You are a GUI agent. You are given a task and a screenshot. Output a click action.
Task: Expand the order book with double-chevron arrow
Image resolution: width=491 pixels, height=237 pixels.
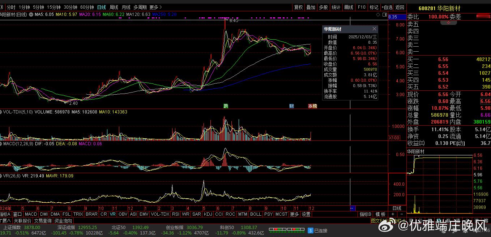tap(449, 23)
